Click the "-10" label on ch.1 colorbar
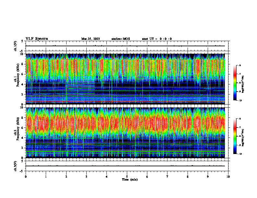The height and width of the screenshot is (198, 257). tap(240, 101)
